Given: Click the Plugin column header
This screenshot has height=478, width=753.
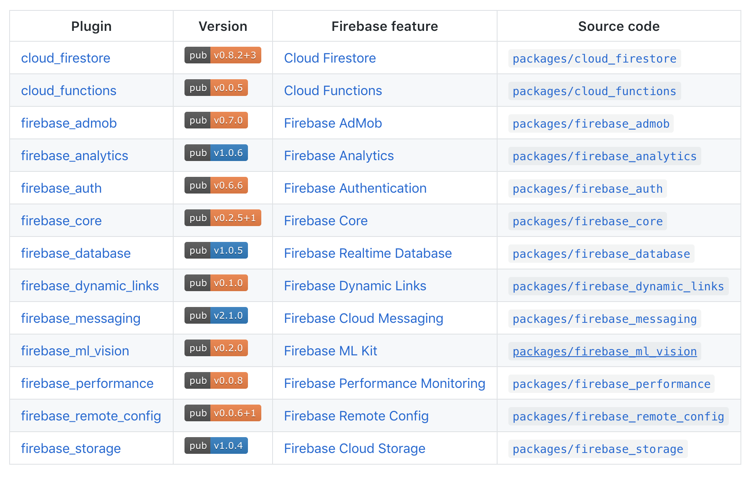Looking at the screenshot, I should (x=91, y=26).
